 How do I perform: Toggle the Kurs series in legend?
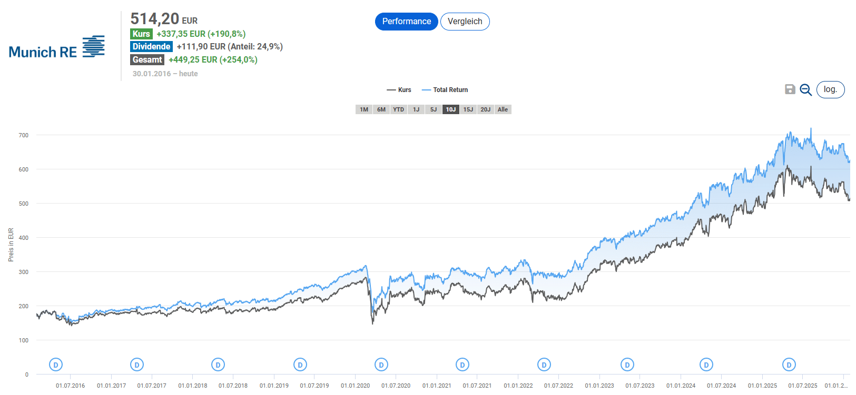pyautogui.click(x=399, y=90)
